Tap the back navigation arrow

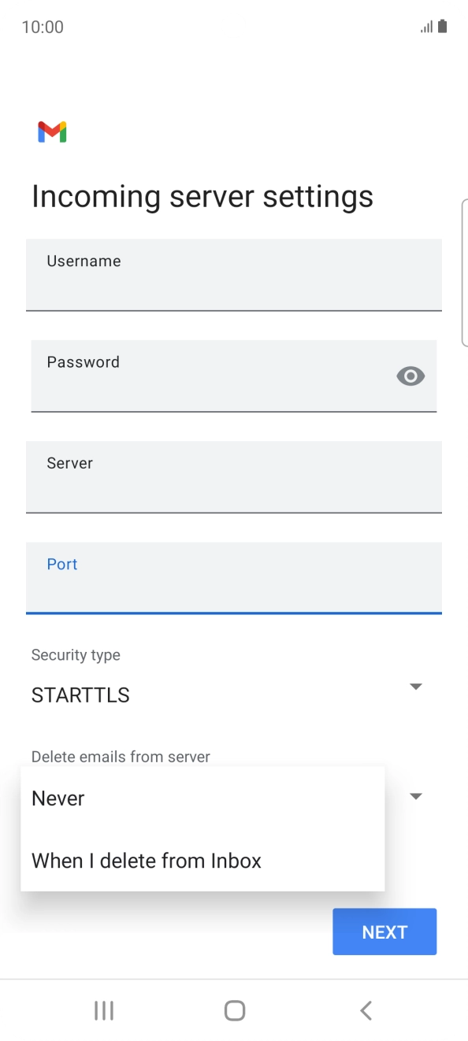366,1010
